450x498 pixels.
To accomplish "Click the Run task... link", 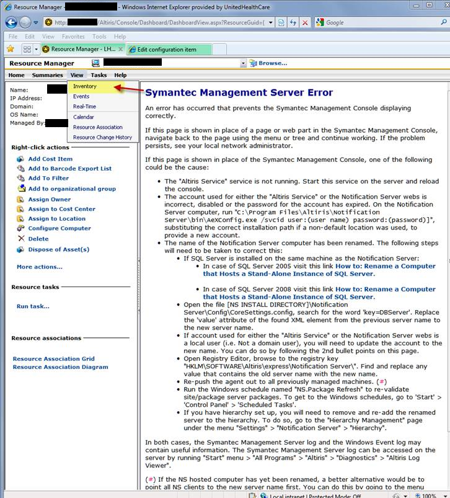I will (x=33, y=306).
